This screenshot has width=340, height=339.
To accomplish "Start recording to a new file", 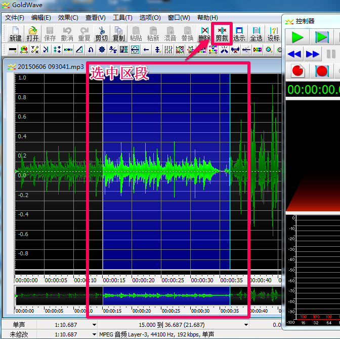I will pyautogui.click(x=298, y=71).
